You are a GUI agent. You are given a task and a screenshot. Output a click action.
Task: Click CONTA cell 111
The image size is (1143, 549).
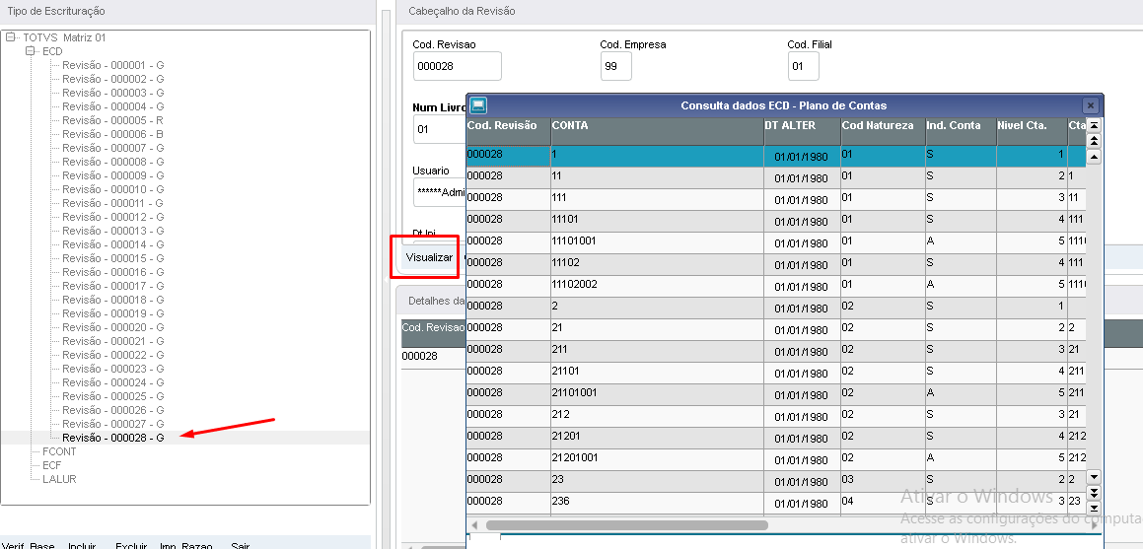658,199
